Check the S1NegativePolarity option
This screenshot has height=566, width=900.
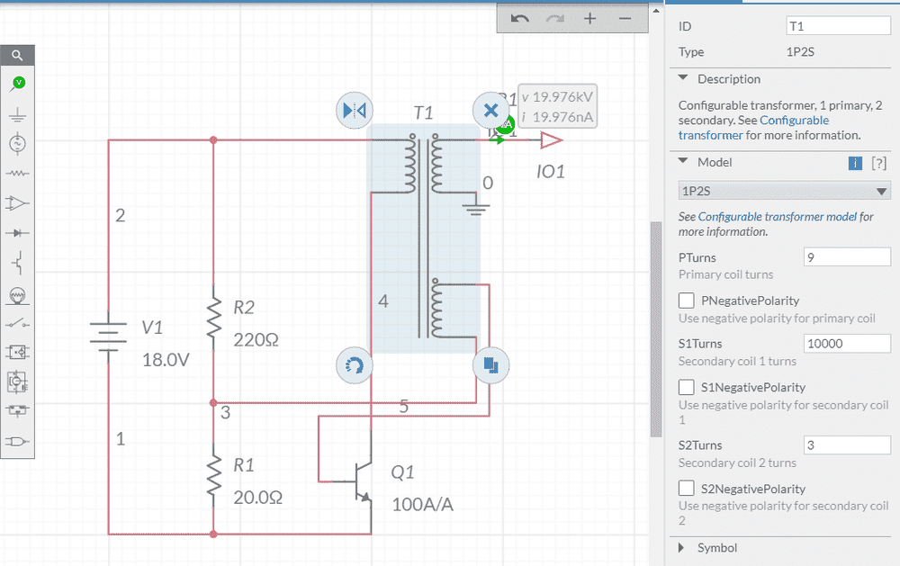[x=686, y=387]
